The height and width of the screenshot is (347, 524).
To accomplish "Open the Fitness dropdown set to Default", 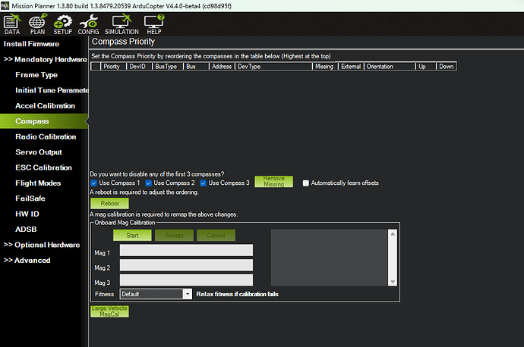I will 156,294.
